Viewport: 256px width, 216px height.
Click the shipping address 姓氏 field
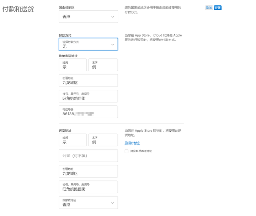tap(73, 140)
